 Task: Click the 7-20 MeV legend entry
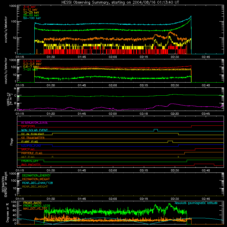tap(30, 70)
